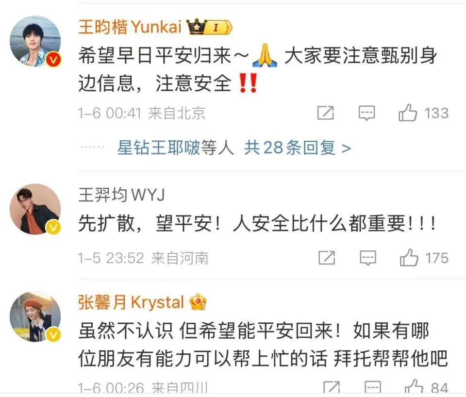Tap repost icon on 王羿均WYJ's comment
The height and width of the screenshot is (397, 466).
click(327, 257)
